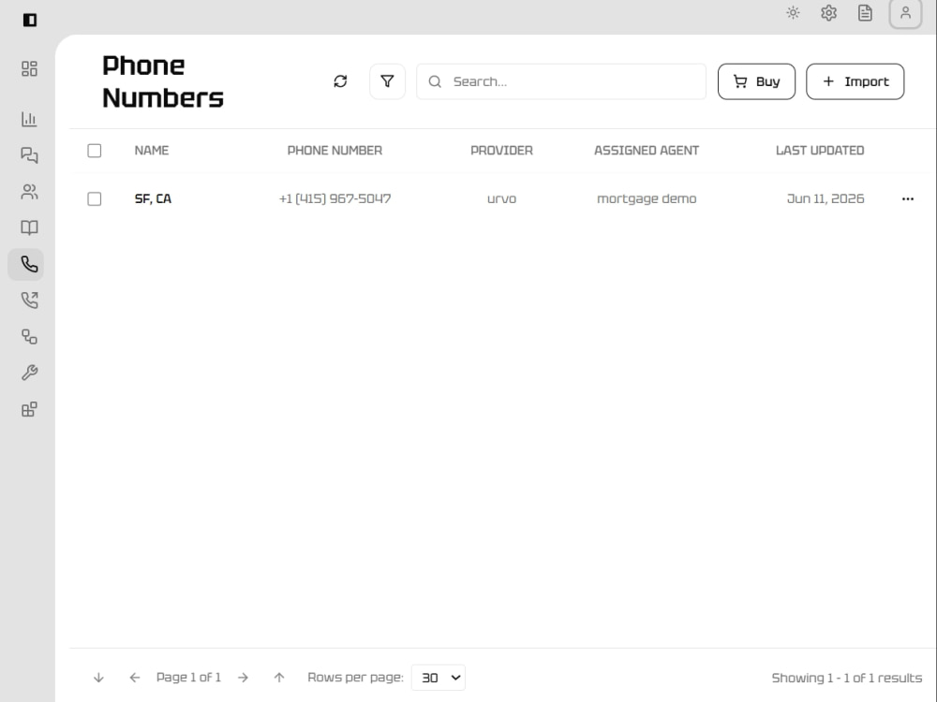Open the tools wrench icon

coord(29,373)
